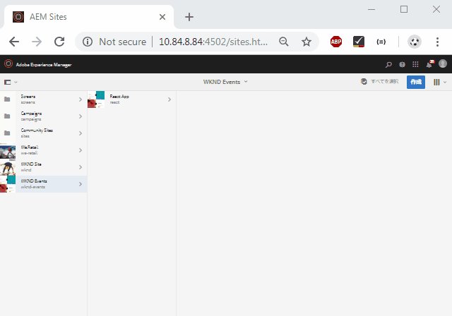The width and height of the screenshot is (452, 316).
Task: Click the We.Retail thumbnail
Action: [8, 150]
